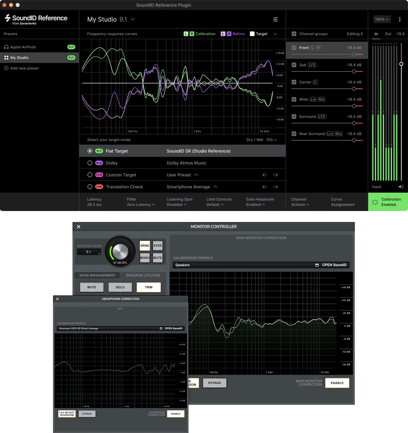Open the Safe Headroom Enabled menu
The image size is (408, 433).
pos(260,202)
